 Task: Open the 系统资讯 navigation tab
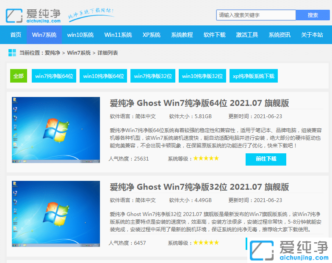[279, 35]
